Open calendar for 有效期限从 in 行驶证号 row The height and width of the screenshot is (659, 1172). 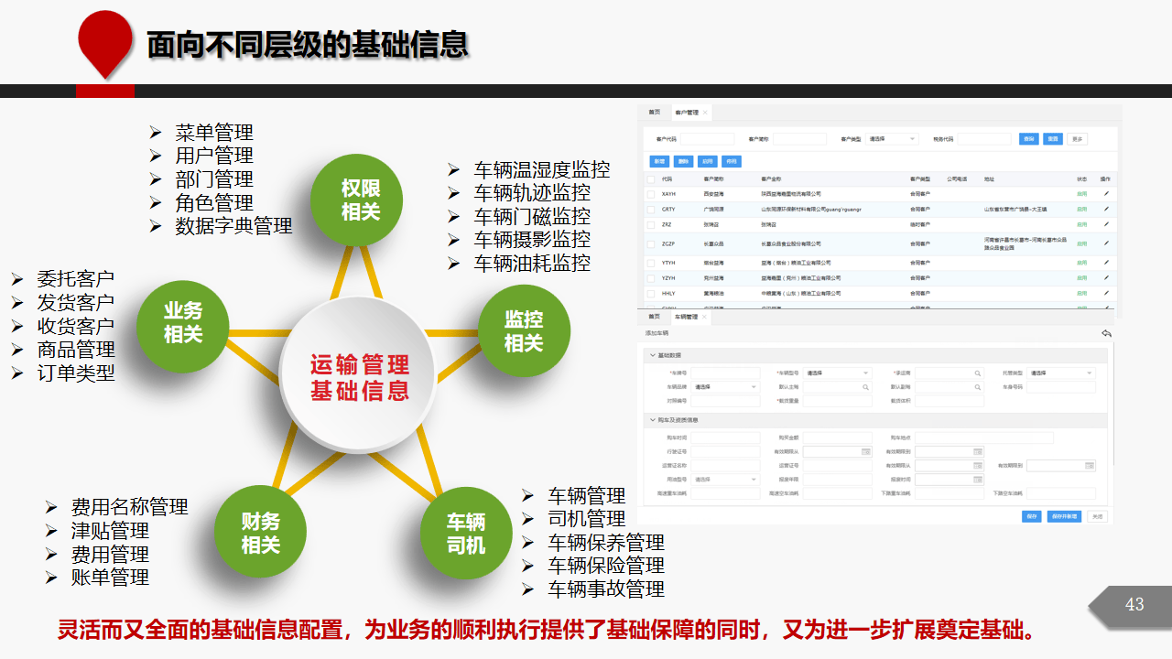[866, 452]
